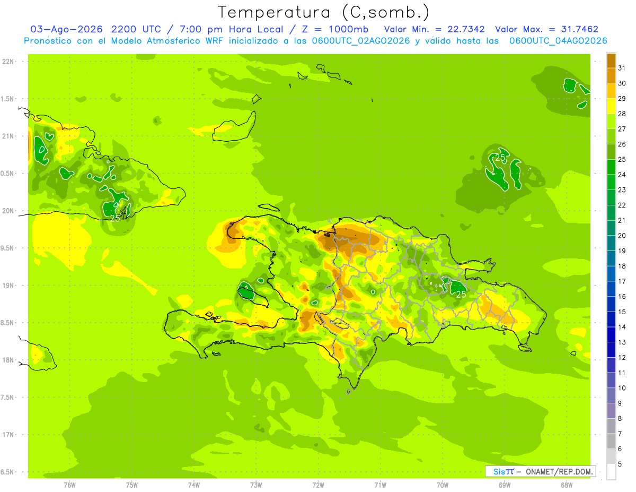636x492 pixels.
Task: Click the '21N' latitude label
Action: (x=8, y=136)
